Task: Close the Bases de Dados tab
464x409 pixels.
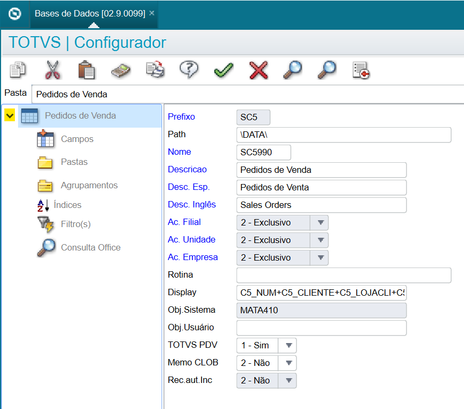Action: (152, 13)
